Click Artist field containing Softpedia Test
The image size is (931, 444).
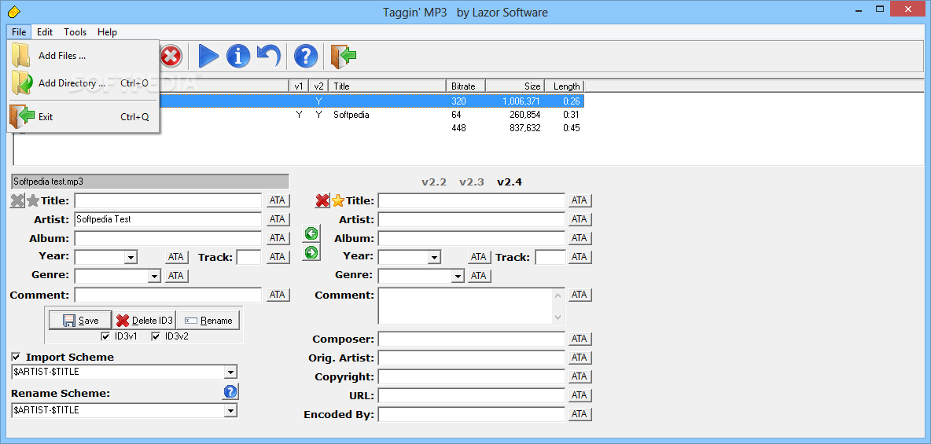tap(168, 219)
